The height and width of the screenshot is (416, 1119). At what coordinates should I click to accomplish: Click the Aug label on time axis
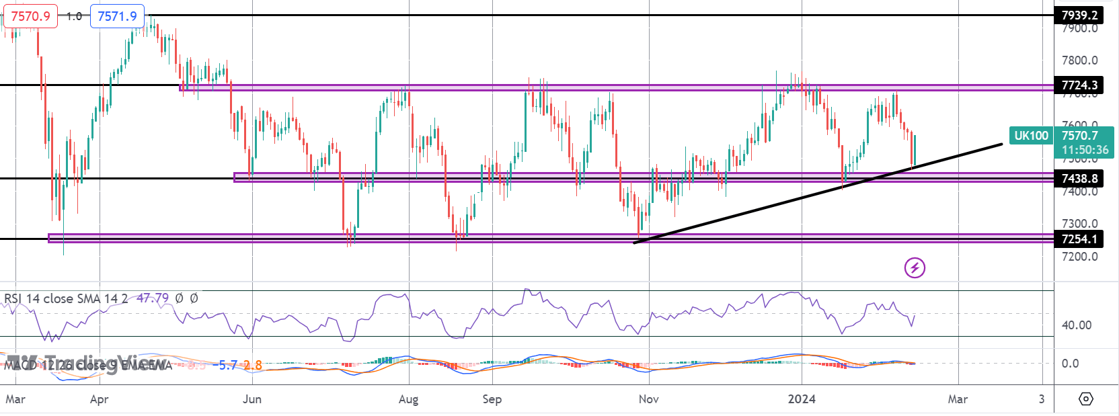tap(408, 399)
